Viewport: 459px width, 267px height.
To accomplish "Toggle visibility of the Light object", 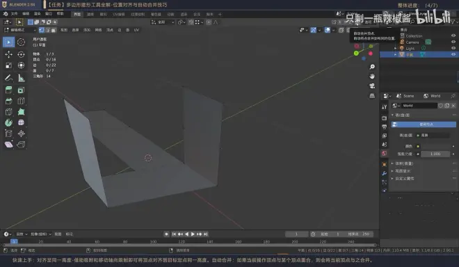I will [453, 48].
